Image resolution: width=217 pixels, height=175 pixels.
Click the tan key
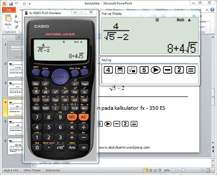pyautogui.click(x=85, y=100)
